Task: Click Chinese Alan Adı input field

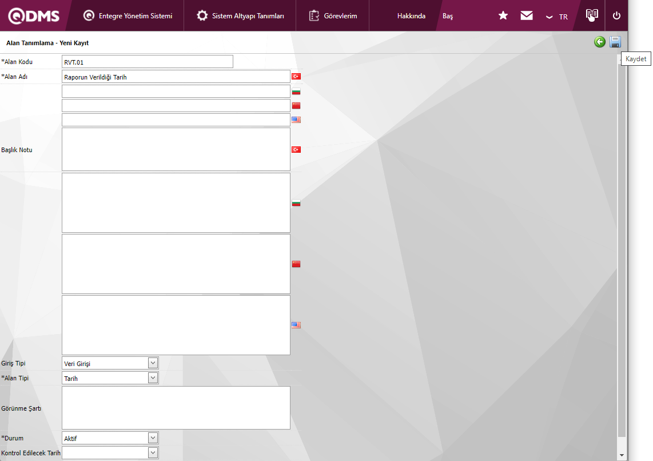Action: [176, 105]
